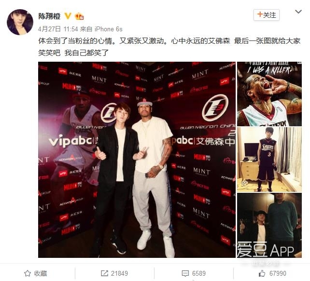
Task: Open the large vipabc event photo
Action: click(137, 160)
